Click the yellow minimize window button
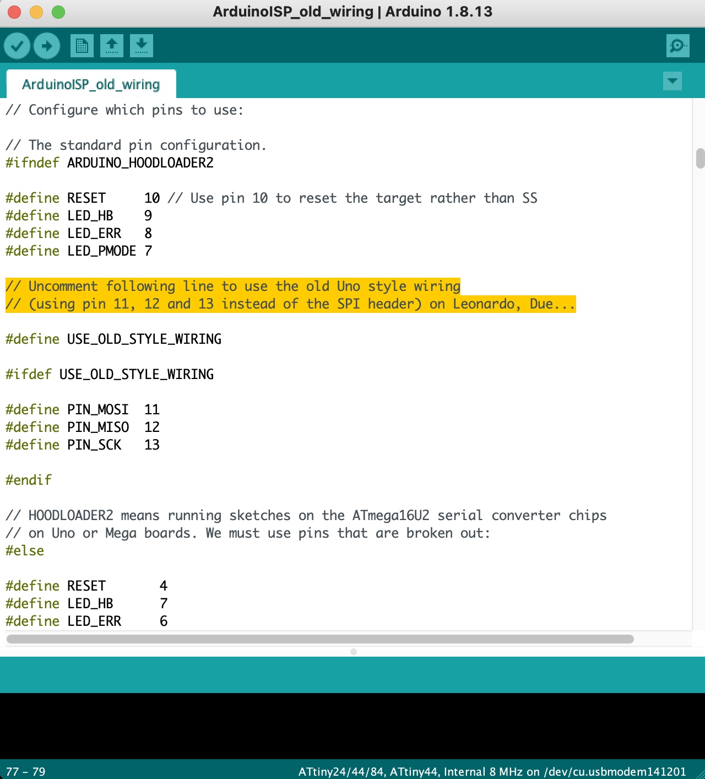 click(x=36, y=12)
